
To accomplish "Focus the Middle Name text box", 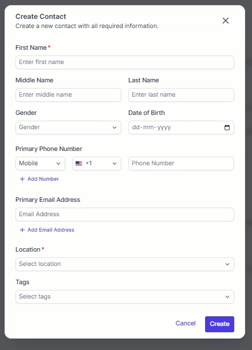I will pos(68,95).
